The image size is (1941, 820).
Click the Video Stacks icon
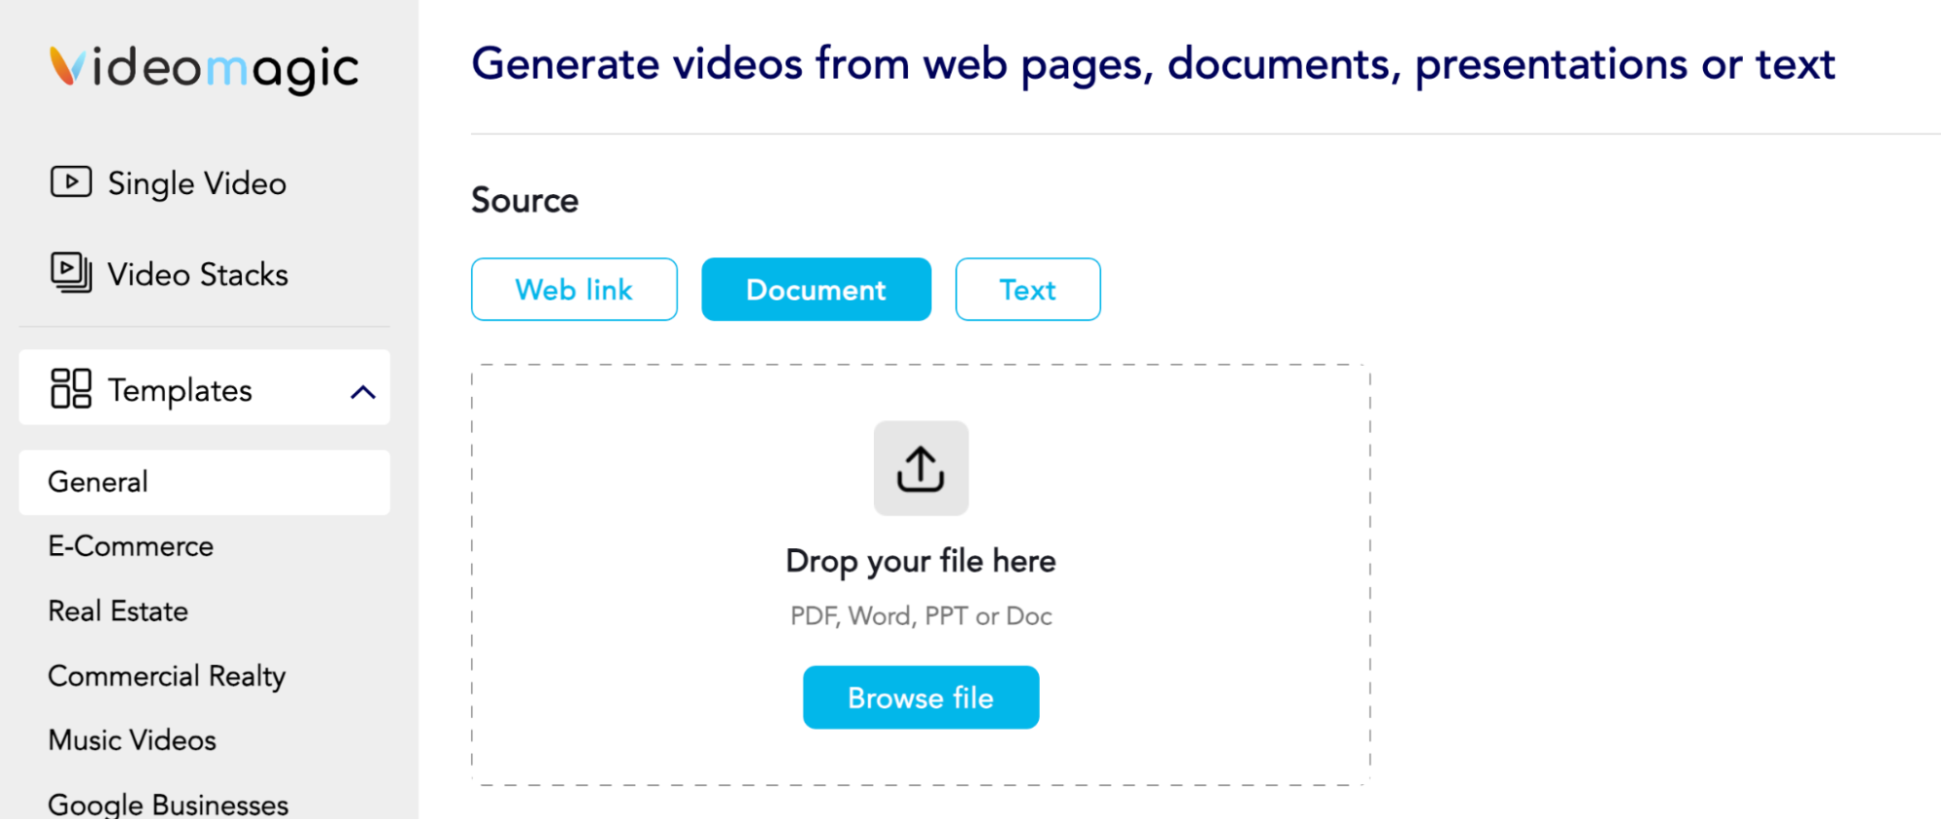click(71, 273)
